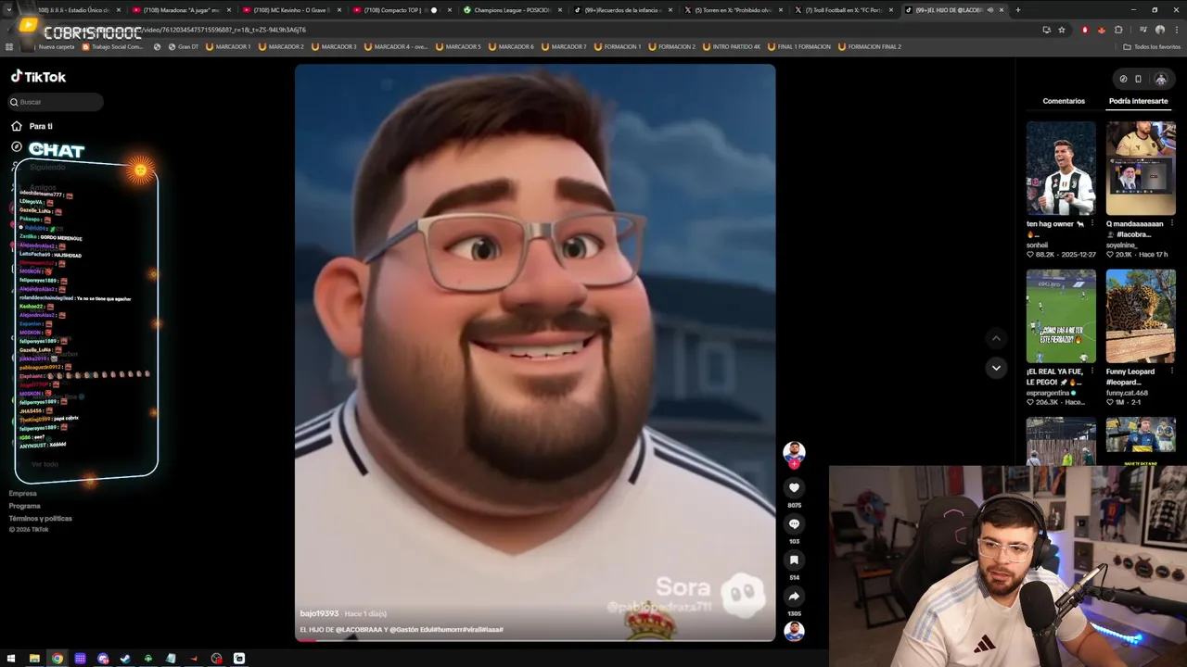Open a new browser tab with the plus button
The image size is (1187, 667).
1018,10
